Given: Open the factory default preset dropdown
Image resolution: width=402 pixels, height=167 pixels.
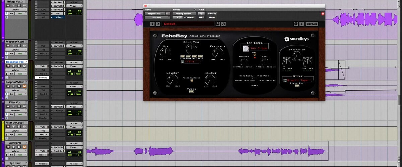Looking at the screenshot, I should coord(184,14).
